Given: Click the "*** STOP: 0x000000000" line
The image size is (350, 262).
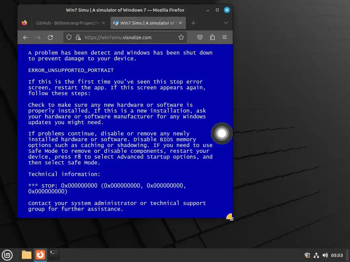Looking at the screenshot, I should (107, 186).
